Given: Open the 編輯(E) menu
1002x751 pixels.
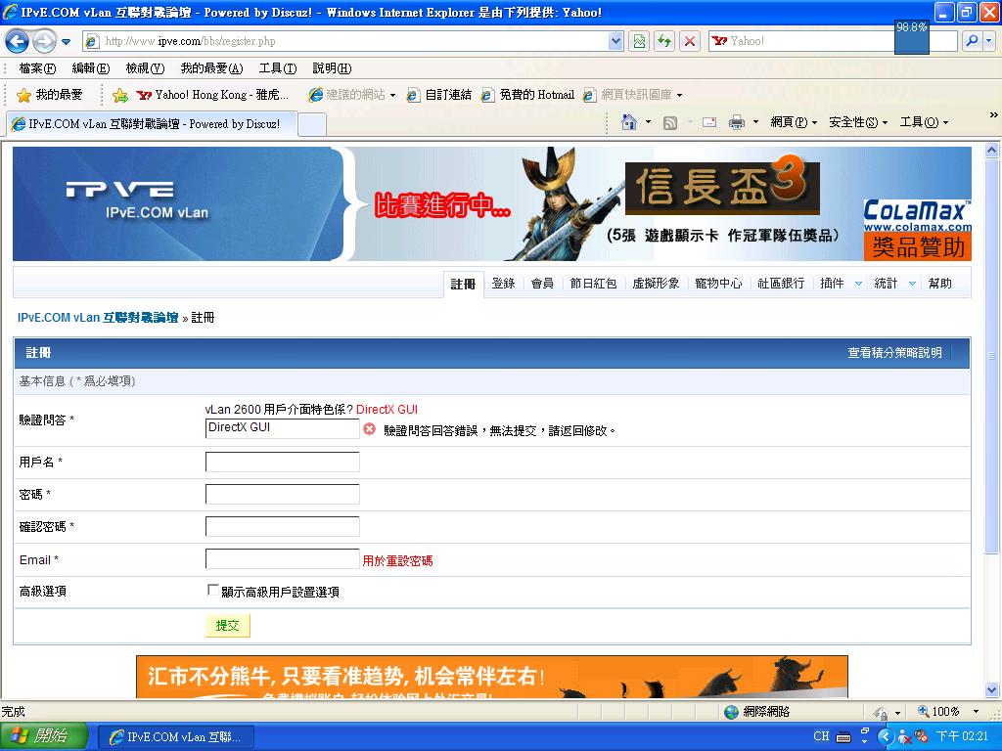Looking at the screenshot, I should tap(91, 68).
